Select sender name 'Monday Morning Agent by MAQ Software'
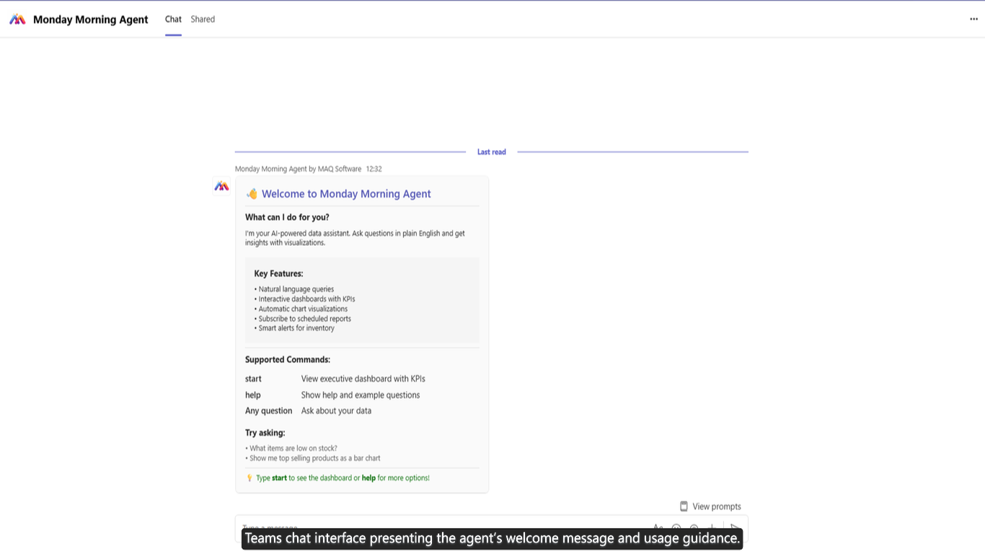Screen dimensions: 985x554 click(x=298, y=169)
